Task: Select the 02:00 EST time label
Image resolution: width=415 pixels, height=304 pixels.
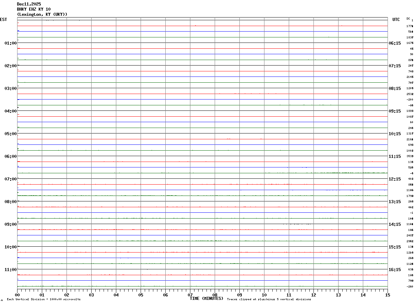Action: coord(11,66)
